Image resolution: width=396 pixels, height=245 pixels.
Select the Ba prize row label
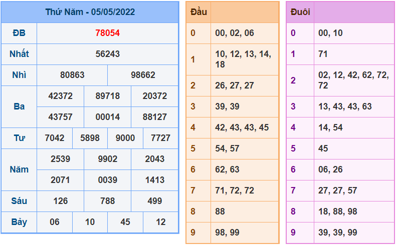[x=19, y=106]
